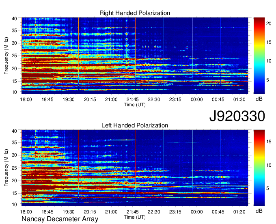Click Time (UT) label under upper plot
The height and width of the screenshot is (224, 276).
pyautogui.click(x=135, y=105)
